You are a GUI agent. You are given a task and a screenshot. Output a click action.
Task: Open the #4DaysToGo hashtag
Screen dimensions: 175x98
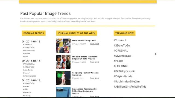coord(29,67)
